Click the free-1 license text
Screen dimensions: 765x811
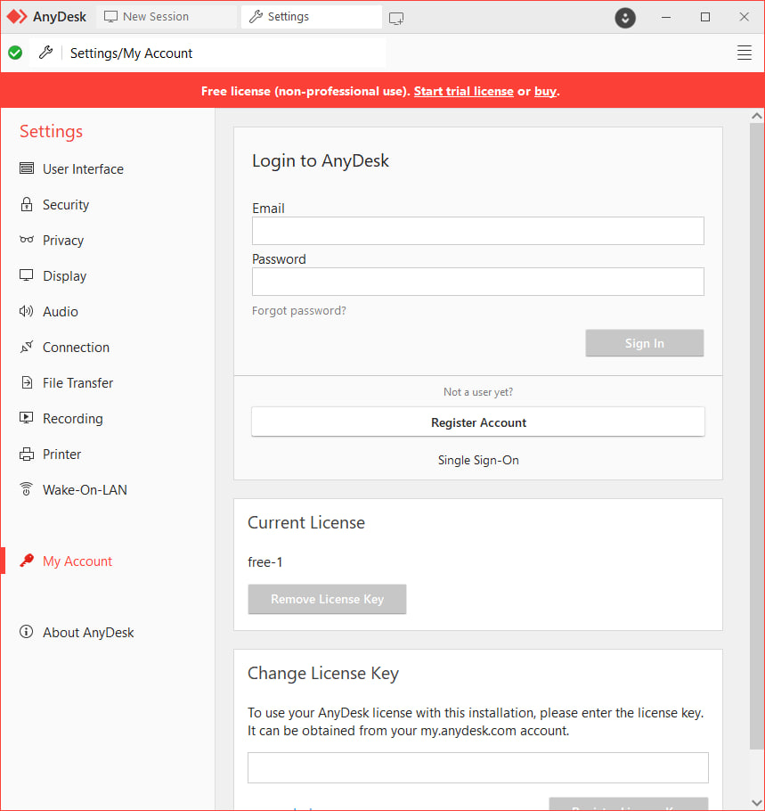[265, 562]
